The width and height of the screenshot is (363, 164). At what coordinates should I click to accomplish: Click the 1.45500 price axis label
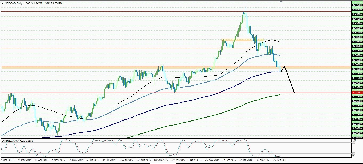coord(357,14)
